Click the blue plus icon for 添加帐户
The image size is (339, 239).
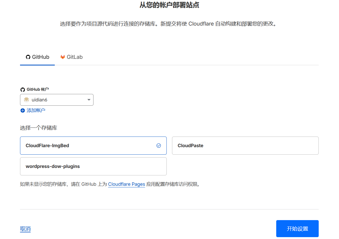(x=23, y=110)
